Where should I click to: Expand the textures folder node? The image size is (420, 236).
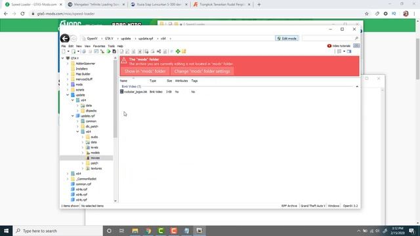[83, 168]
